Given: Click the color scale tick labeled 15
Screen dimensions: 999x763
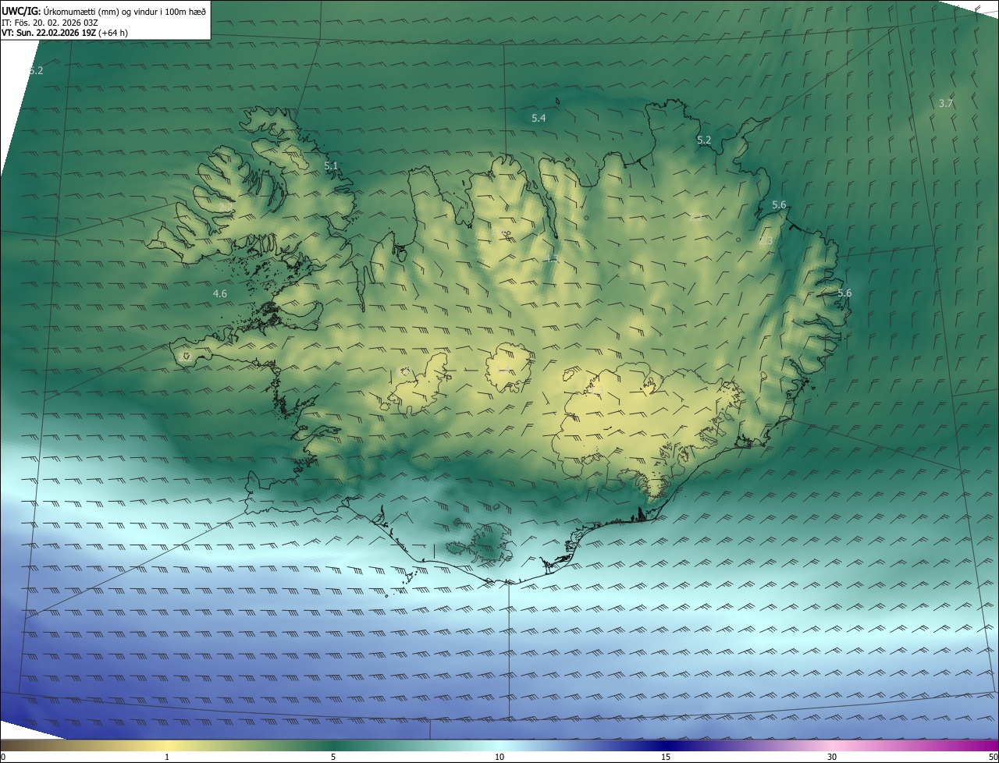Looking at the screenshot, I should [x=666, y=757].
